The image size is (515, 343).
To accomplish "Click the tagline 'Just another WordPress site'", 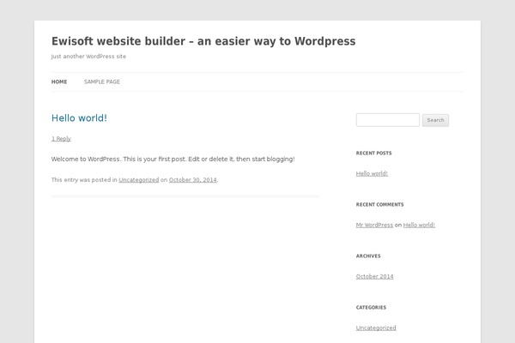I will click(88, 57).
